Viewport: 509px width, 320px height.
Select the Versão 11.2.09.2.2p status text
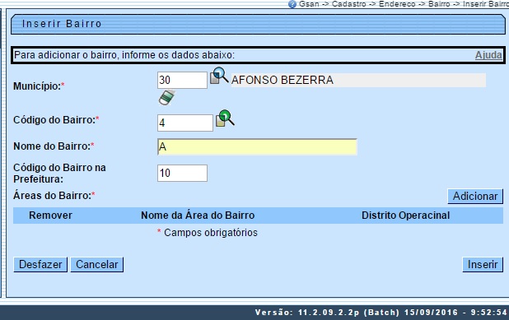click(x=381, y=313)
